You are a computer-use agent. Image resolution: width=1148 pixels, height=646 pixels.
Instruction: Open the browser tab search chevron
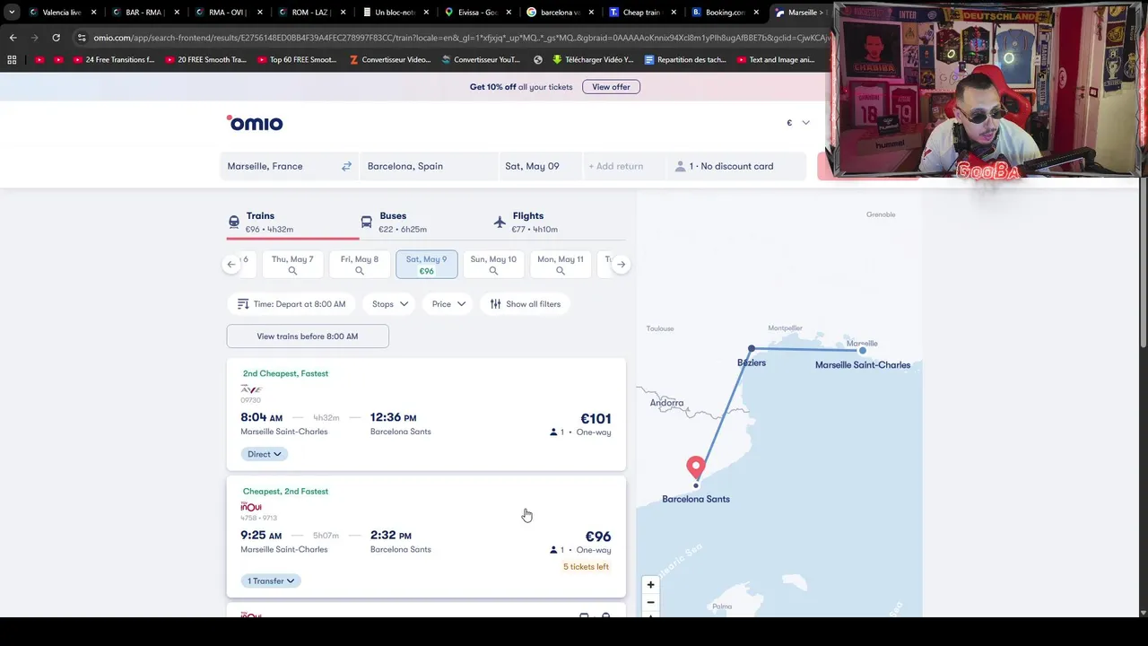pos(12,13)
